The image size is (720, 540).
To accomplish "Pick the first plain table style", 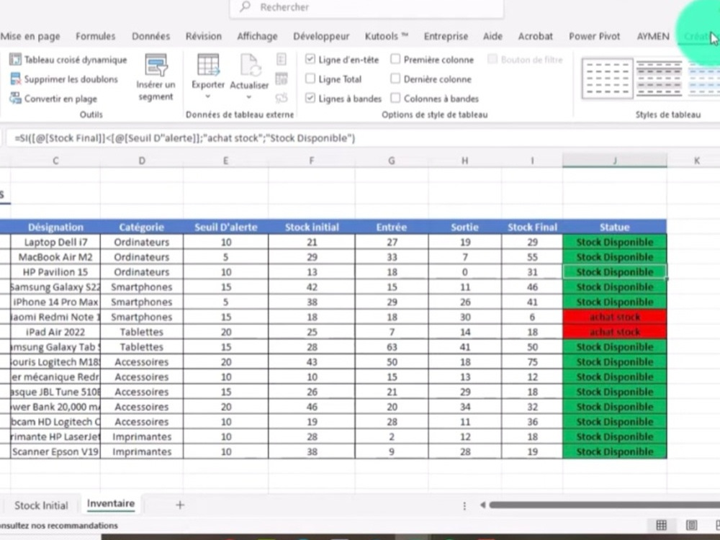I will 607,78.
